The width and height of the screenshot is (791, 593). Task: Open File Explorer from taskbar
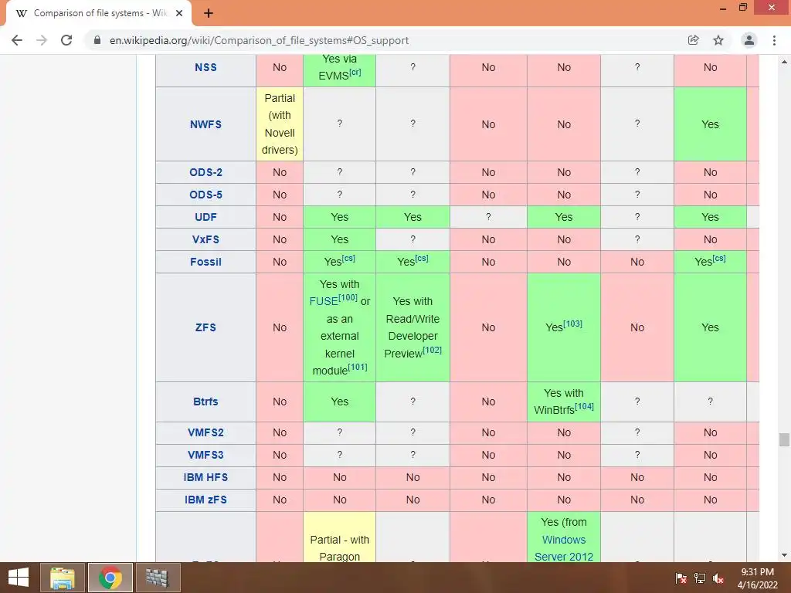[x=62, y=578]
